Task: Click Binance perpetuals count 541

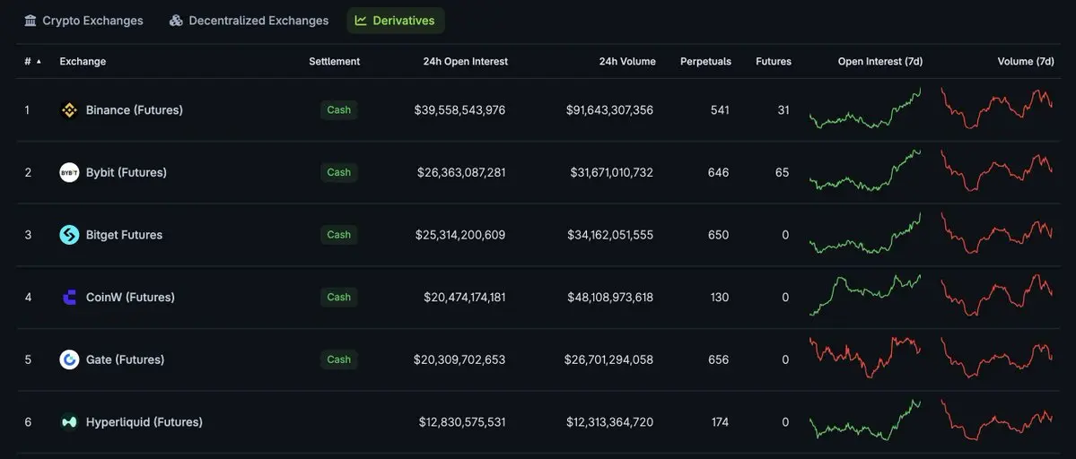Action: pyautogui.click(x=720, y=109)
